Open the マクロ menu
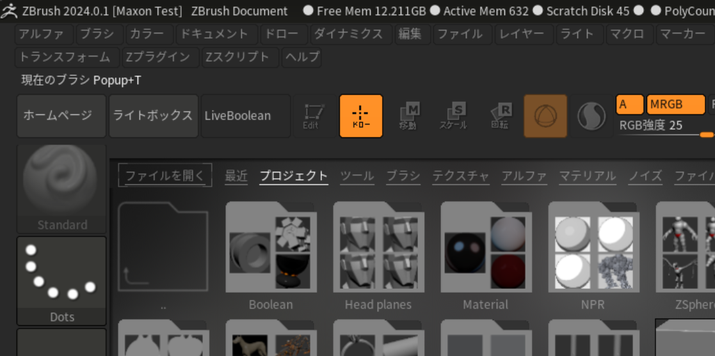 [630, 34]
